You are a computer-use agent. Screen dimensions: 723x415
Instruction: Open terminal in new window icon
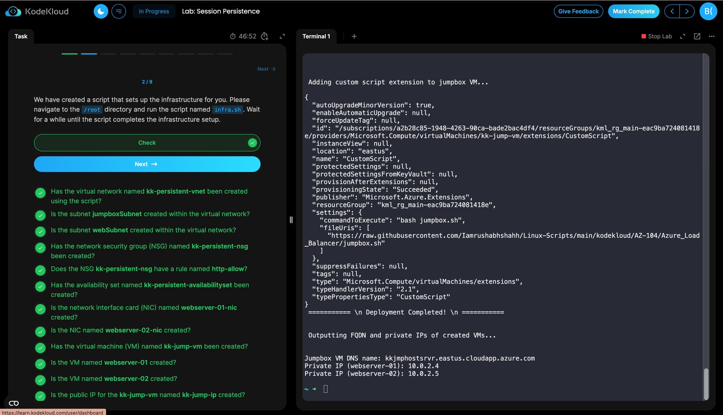pyautogui.click(x=697, y=36)
